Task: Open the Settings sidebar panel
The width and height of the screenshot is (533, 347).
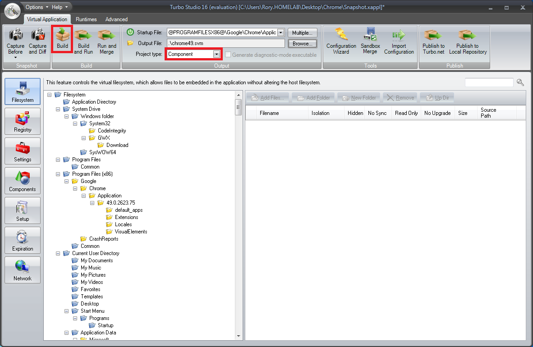Action: pyautogui.click(x=23, y=151)
